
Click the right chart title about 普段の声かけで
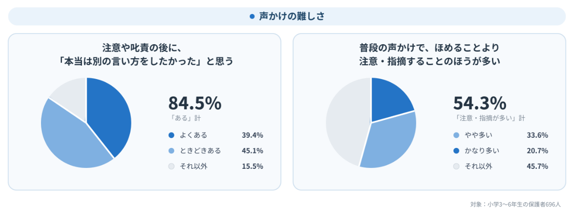coord(429,54)
